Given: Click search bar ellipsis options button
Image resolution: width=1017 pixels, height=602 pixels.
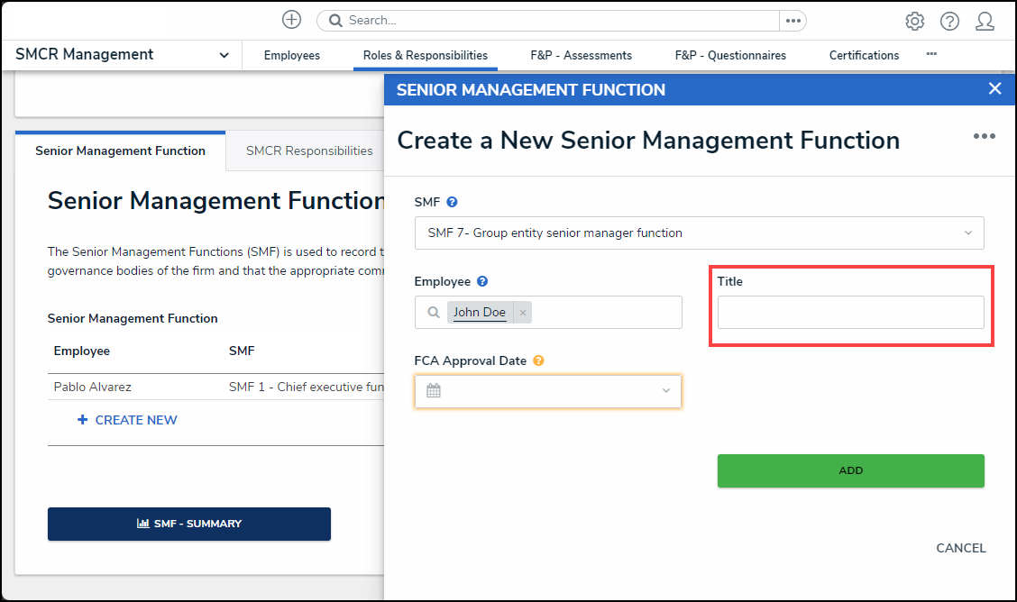Looking at the screenshot, I should pyautogui.click(x=793, y=21).
